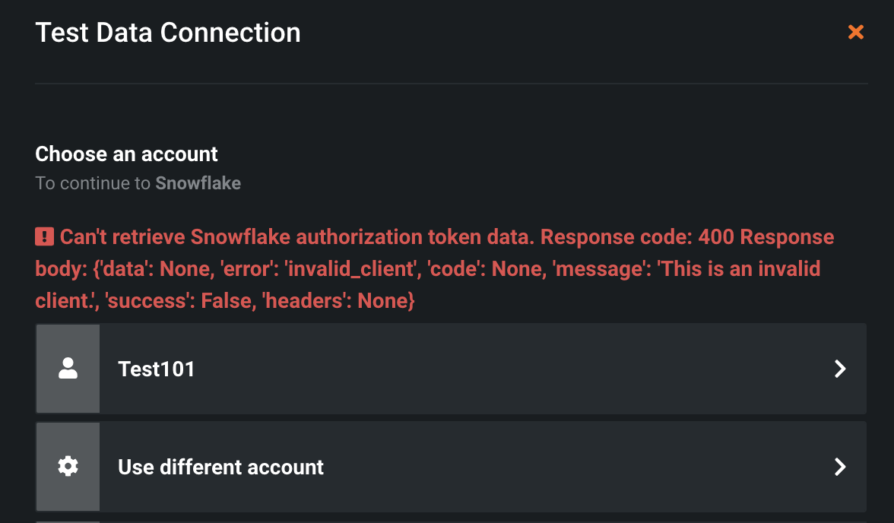The height and width of the screenshot is (523, 894).
Task: Click the Can't retrieve Snowflake authorization text
Action: (295, 237)
